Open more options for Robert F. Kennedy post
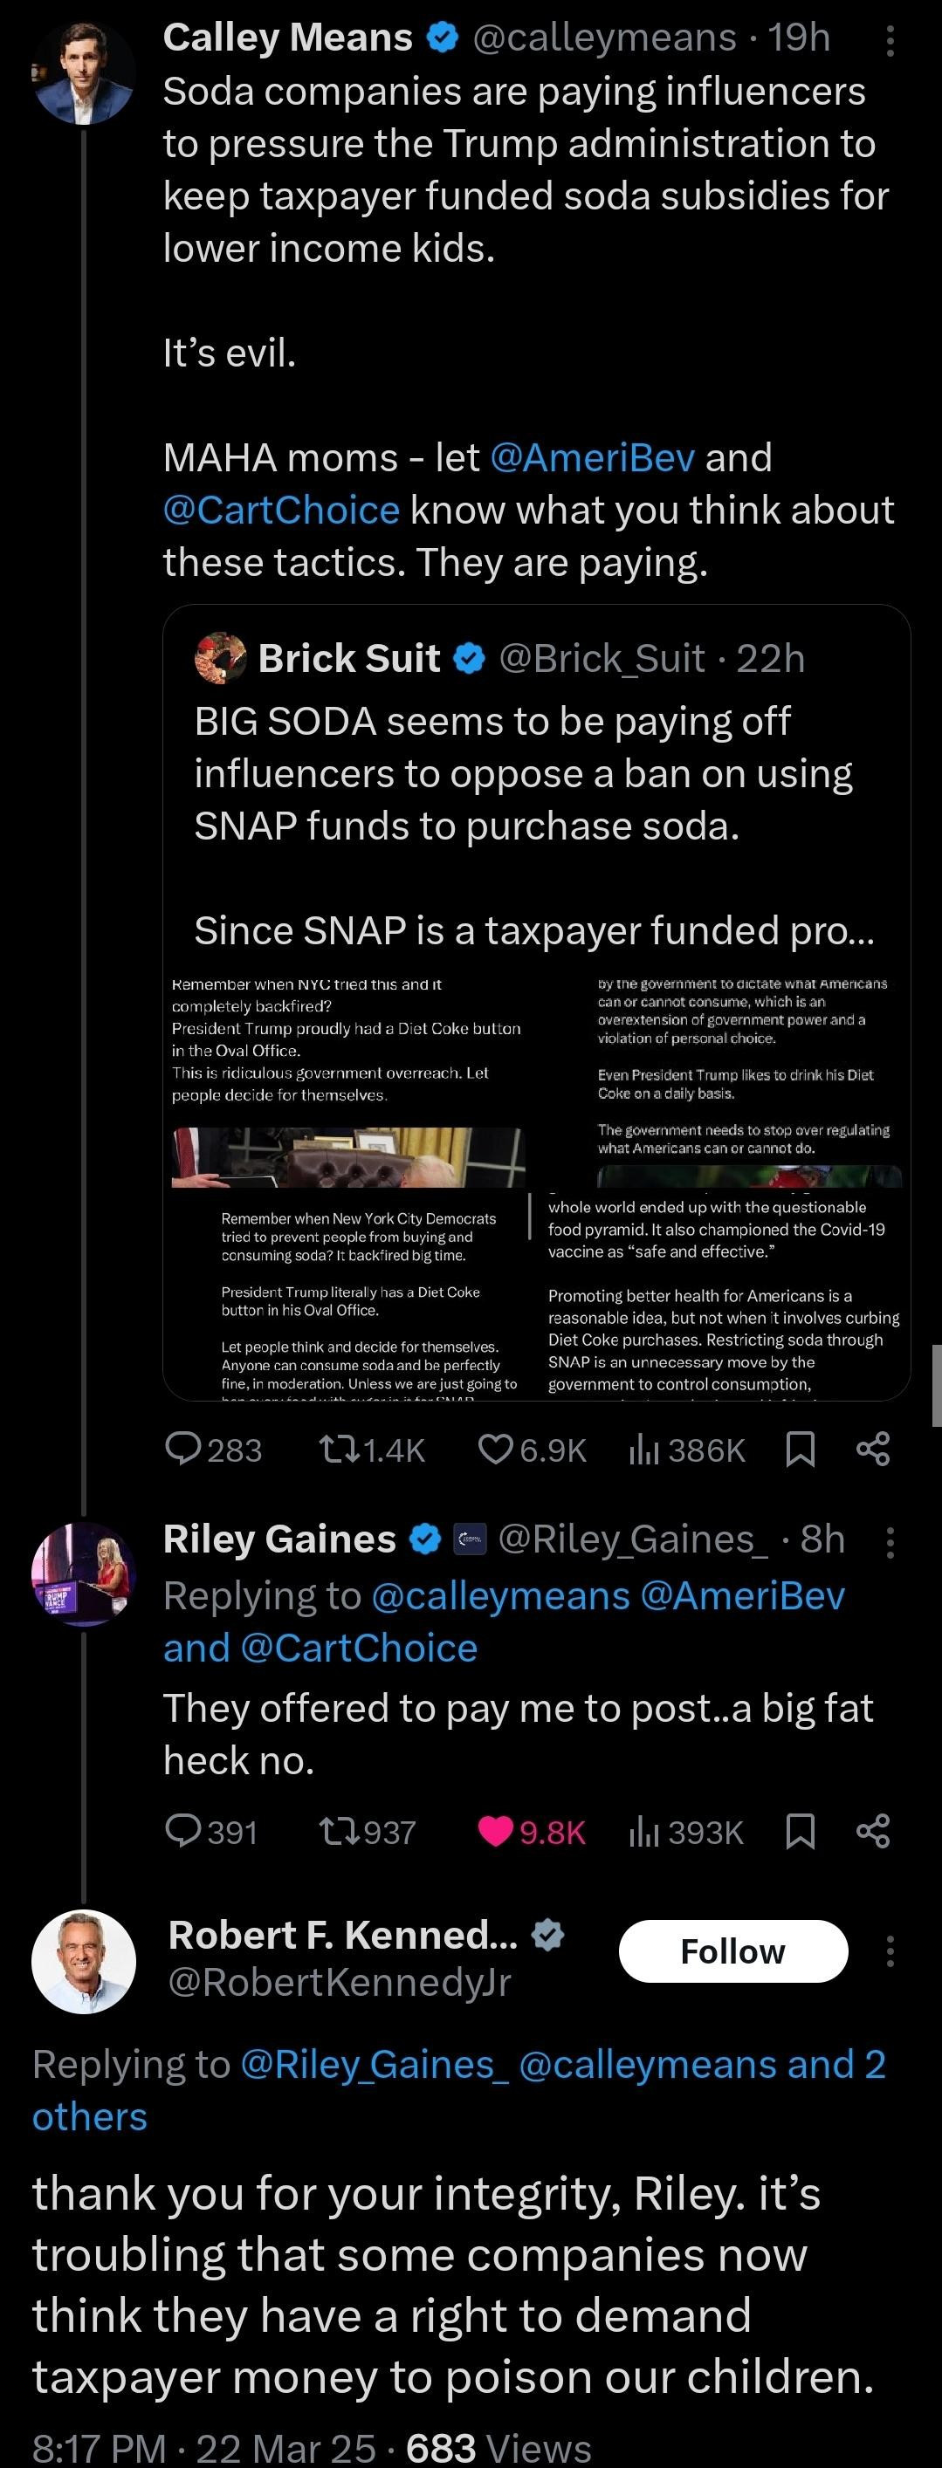This screenshot has height=2468, width=942. pos(890,1950)
